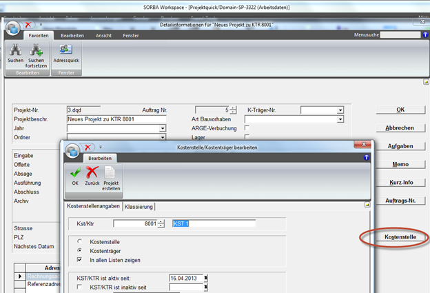This screenshot has height=293, width=430.
Task: Click the Abbrechen button
Action: (400, 128)
